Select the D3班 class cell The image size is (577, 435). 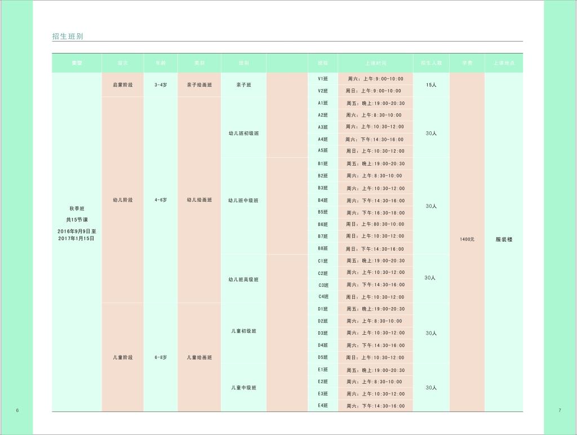tap(323, 333)
